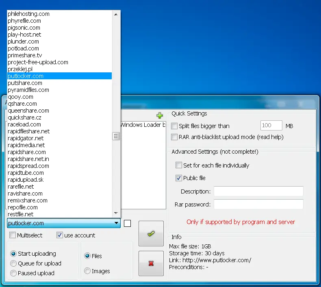This screenshot has height=287, width=321.
Task: Click the dropdown list's scroll up arrow
Action: click(x=116, y=15)
